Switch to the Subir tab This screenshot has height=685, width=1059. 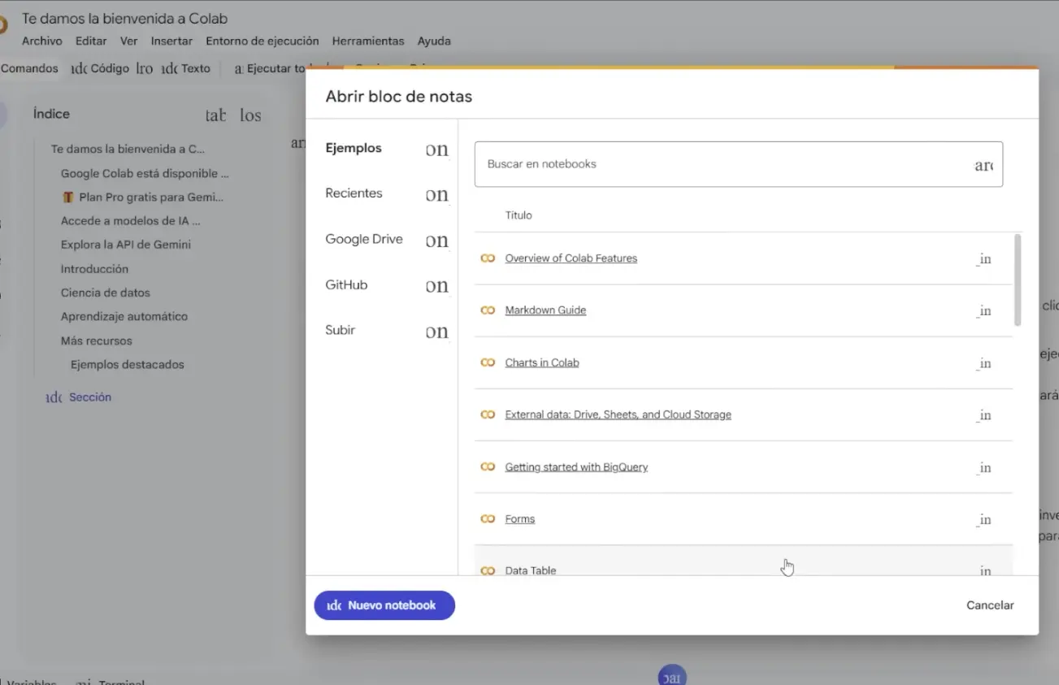tap(340, 330)
